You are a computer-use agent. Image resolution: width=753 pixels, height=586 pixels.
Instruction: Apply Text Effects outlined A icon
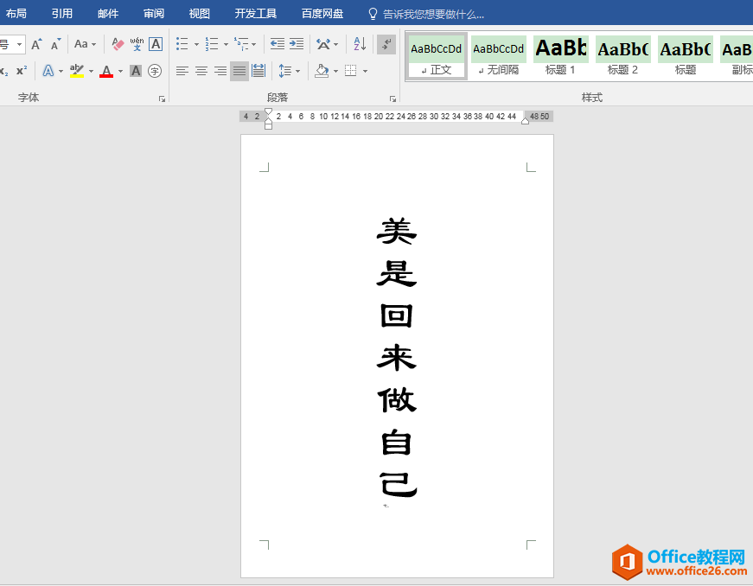point(48,71)
